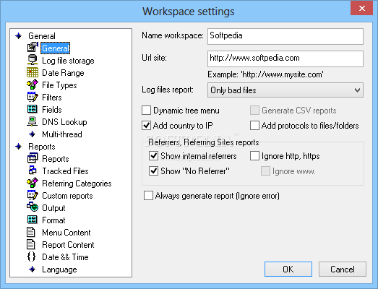Open Filters settings page
Viewport: 378px width, 289px height.
click(52, 98)
